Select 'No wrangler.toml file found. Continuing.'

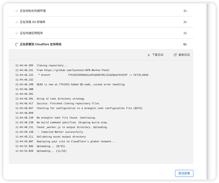coord(66,117)
